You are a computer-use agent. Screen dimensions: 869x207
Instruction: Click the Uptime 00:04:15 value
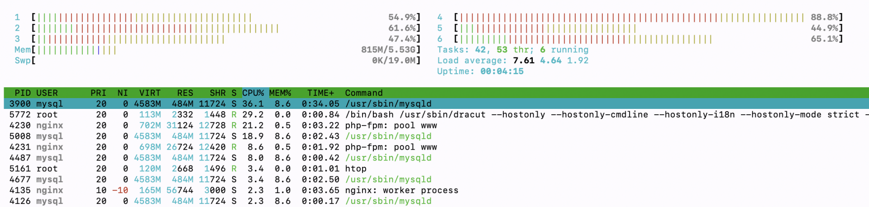click(x=502, y=71)
